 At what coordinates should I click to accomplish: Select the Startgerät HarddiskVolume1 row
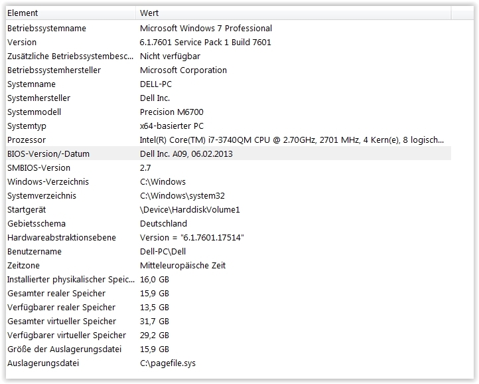pyautogui.click(x=228, y=210)
